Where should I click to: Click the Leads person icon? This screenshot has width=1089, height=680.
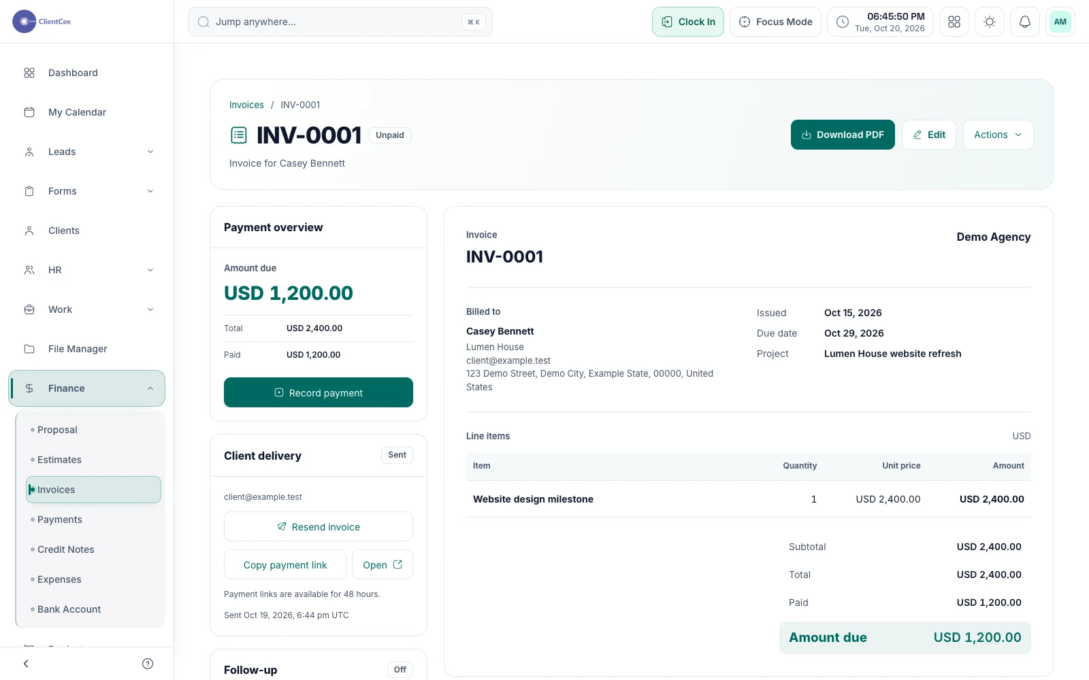pyautogui.click(x=29, y=152)
